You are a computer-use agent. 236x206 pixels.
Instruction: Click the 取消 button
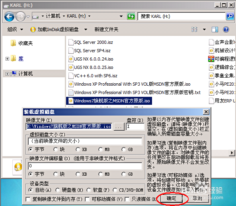[x=197, y=198]
